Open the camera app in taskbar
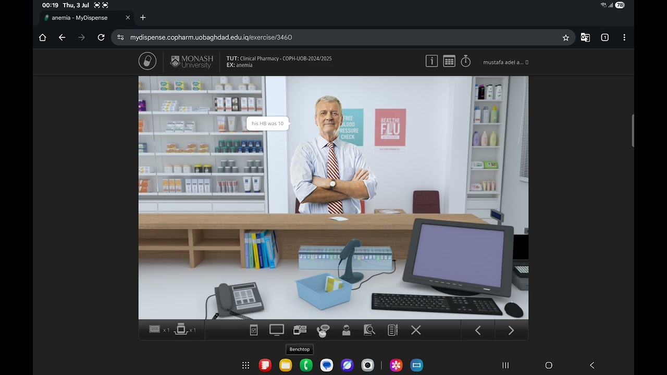This screenshot has height=375, width=667. click(x=368, y=365)
